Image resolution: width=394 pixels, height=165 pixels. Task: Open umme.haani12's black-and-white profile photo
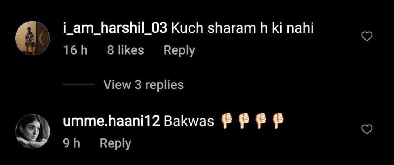click(33, 132)
